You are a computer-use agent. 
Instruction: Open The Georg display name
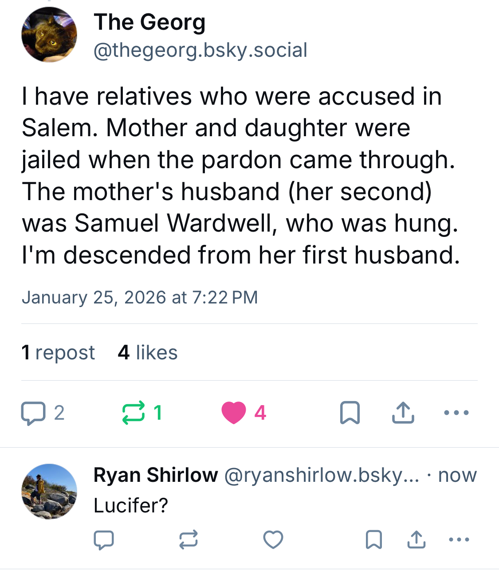click(149, 22)
